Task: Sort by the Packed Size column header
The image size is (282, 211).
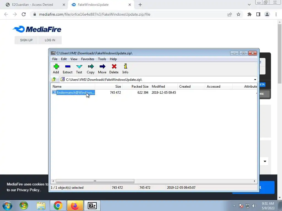Action: click(136, 87)
